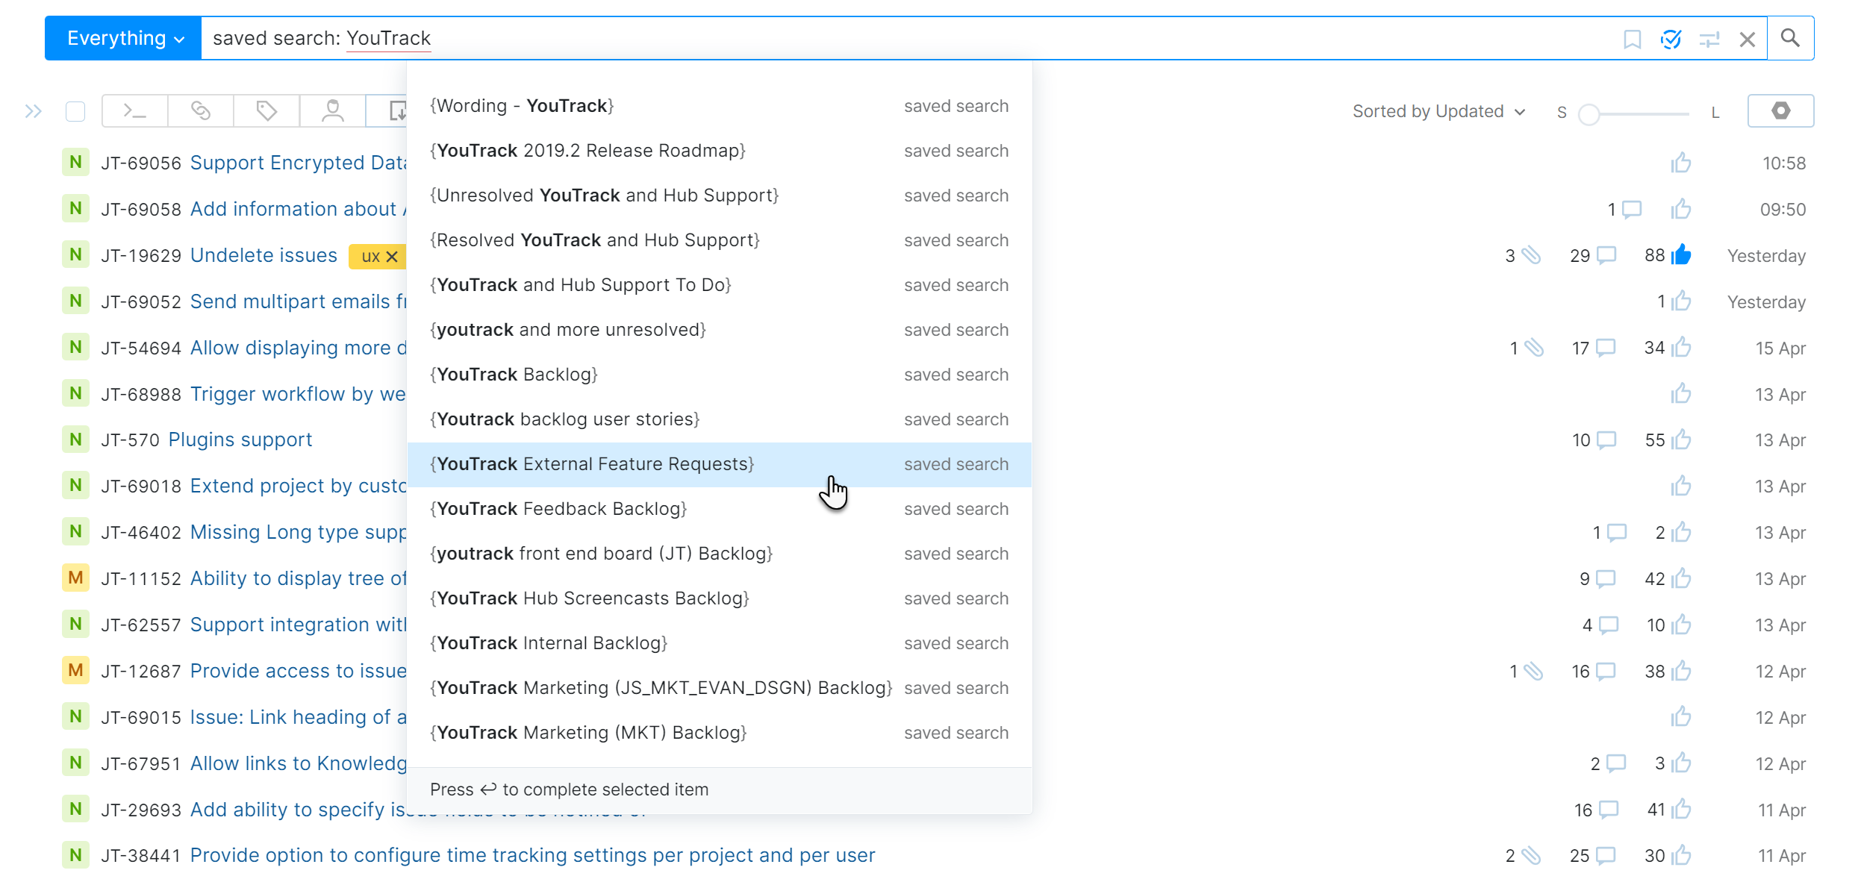Image resolution: width=1858 pixels, height=882 pixels.
Task: Disable the blue query assist check toggle
Action: click(1671, 38)
